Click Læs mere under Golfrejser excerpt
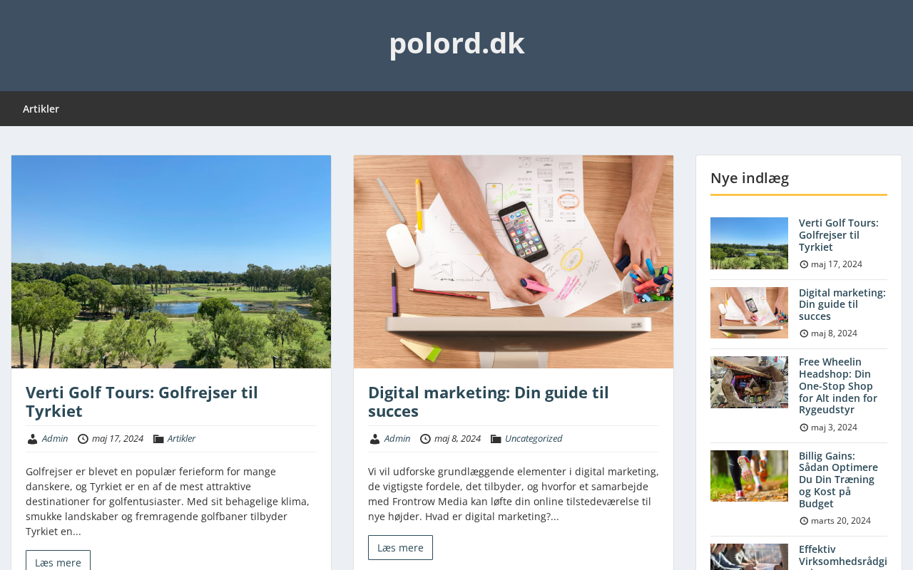Viewport: 913px width, 570px height. [58, 560]
